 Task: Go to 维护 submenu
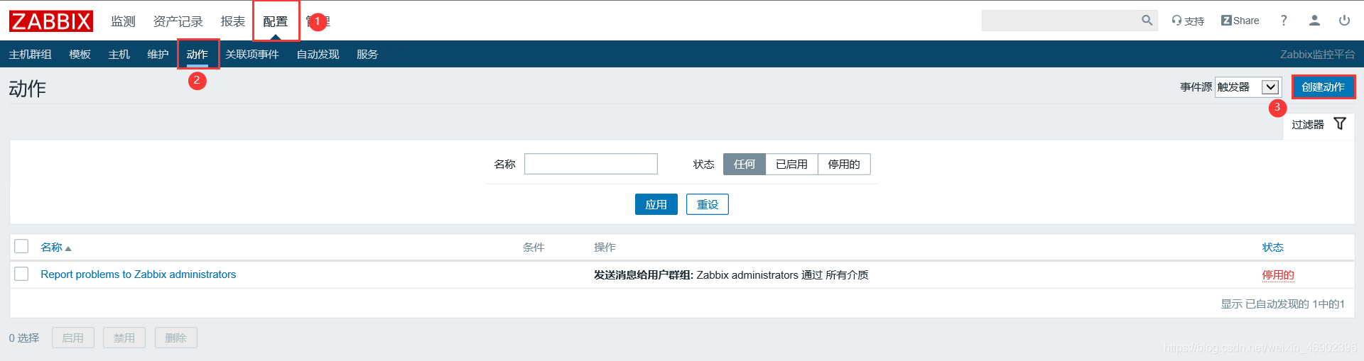click(x=158, y=54)
